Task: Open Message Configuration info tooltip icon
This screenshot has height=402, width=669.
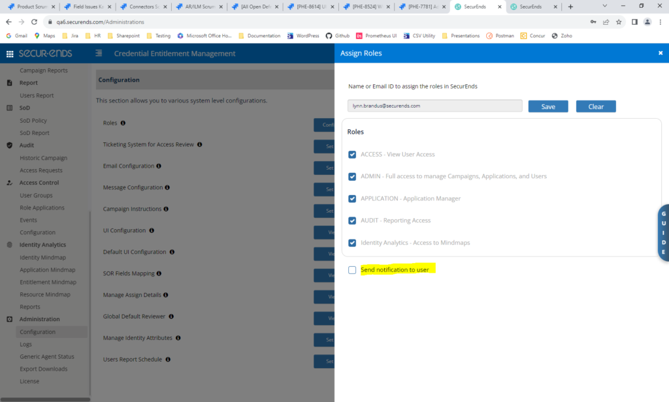Action: pyautogui.click(x=167, y=187)
